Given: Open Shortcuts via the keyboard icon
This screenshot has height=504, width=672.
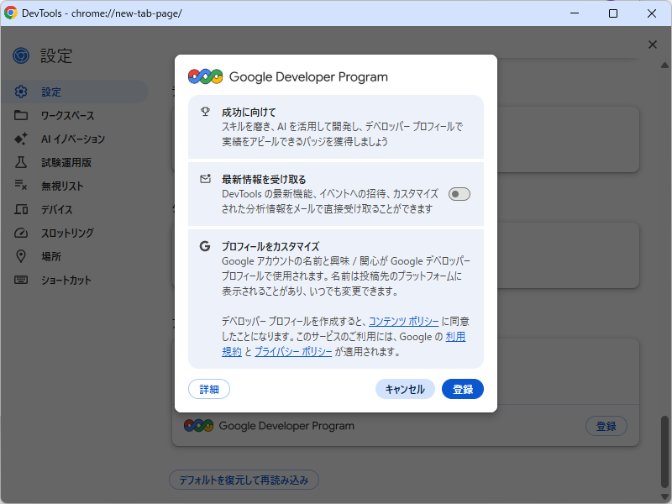Looking at the screenshot, I should click(23, 280).
